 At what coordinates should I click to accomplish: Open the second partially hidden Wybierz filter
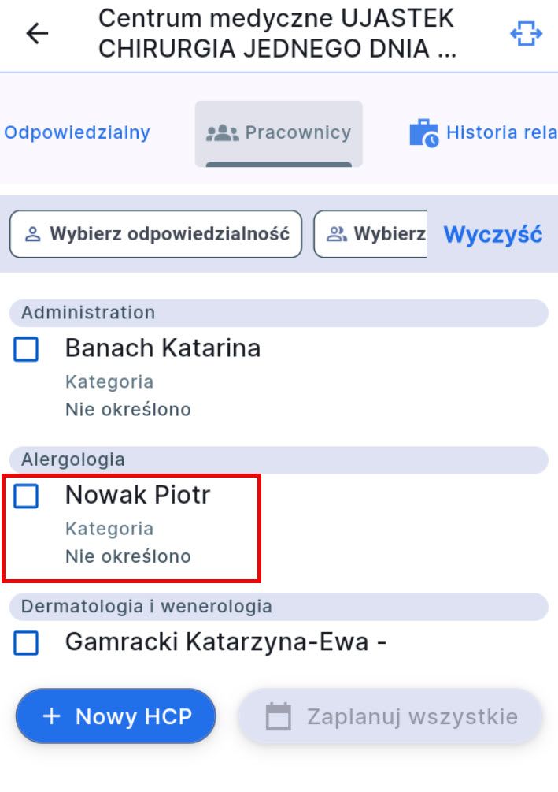point(371,234)
